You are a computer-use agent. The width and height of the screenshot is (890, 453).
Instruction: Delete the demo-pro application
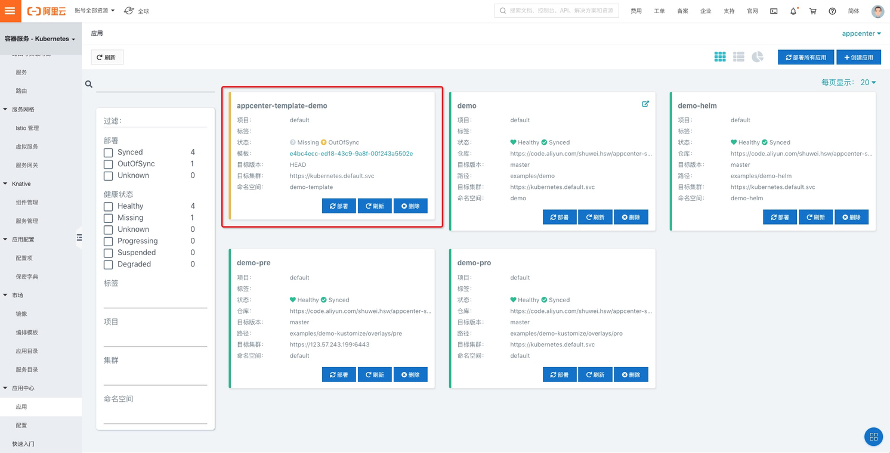631,375
